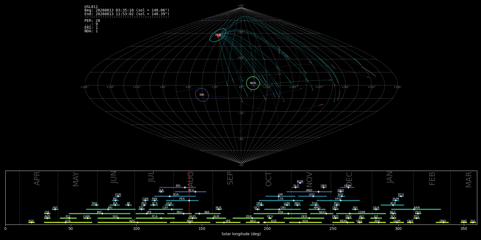This screenshot has width=481, height=240.
Task: Select the KSE shower bar at far left
Action: (x=32, y=222)
